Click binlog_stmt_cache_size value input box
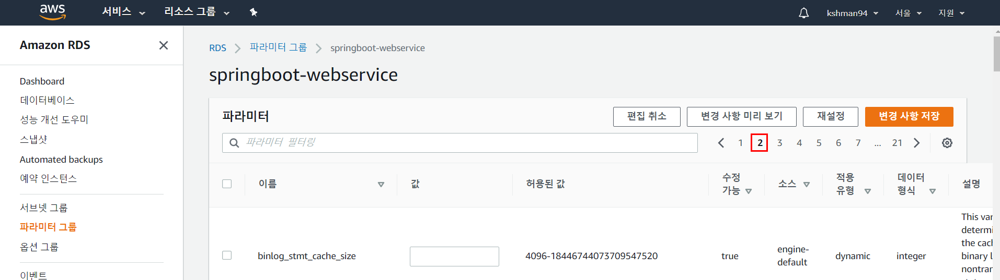 (454, 257)
